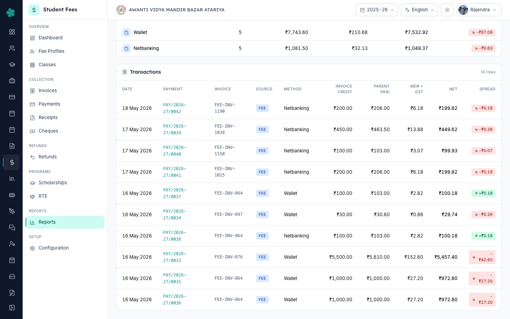Open the briefcase icon in left rail

(x=12, y=81)
